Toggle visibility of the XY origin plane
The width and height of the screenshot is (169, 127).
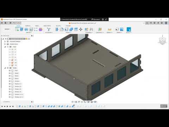[10, 60]
